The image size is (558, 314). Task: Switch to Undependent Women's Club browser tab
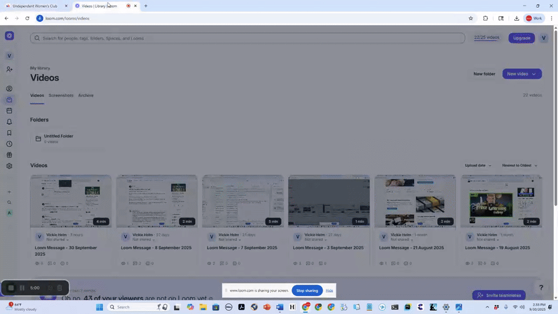pos(34,6)
